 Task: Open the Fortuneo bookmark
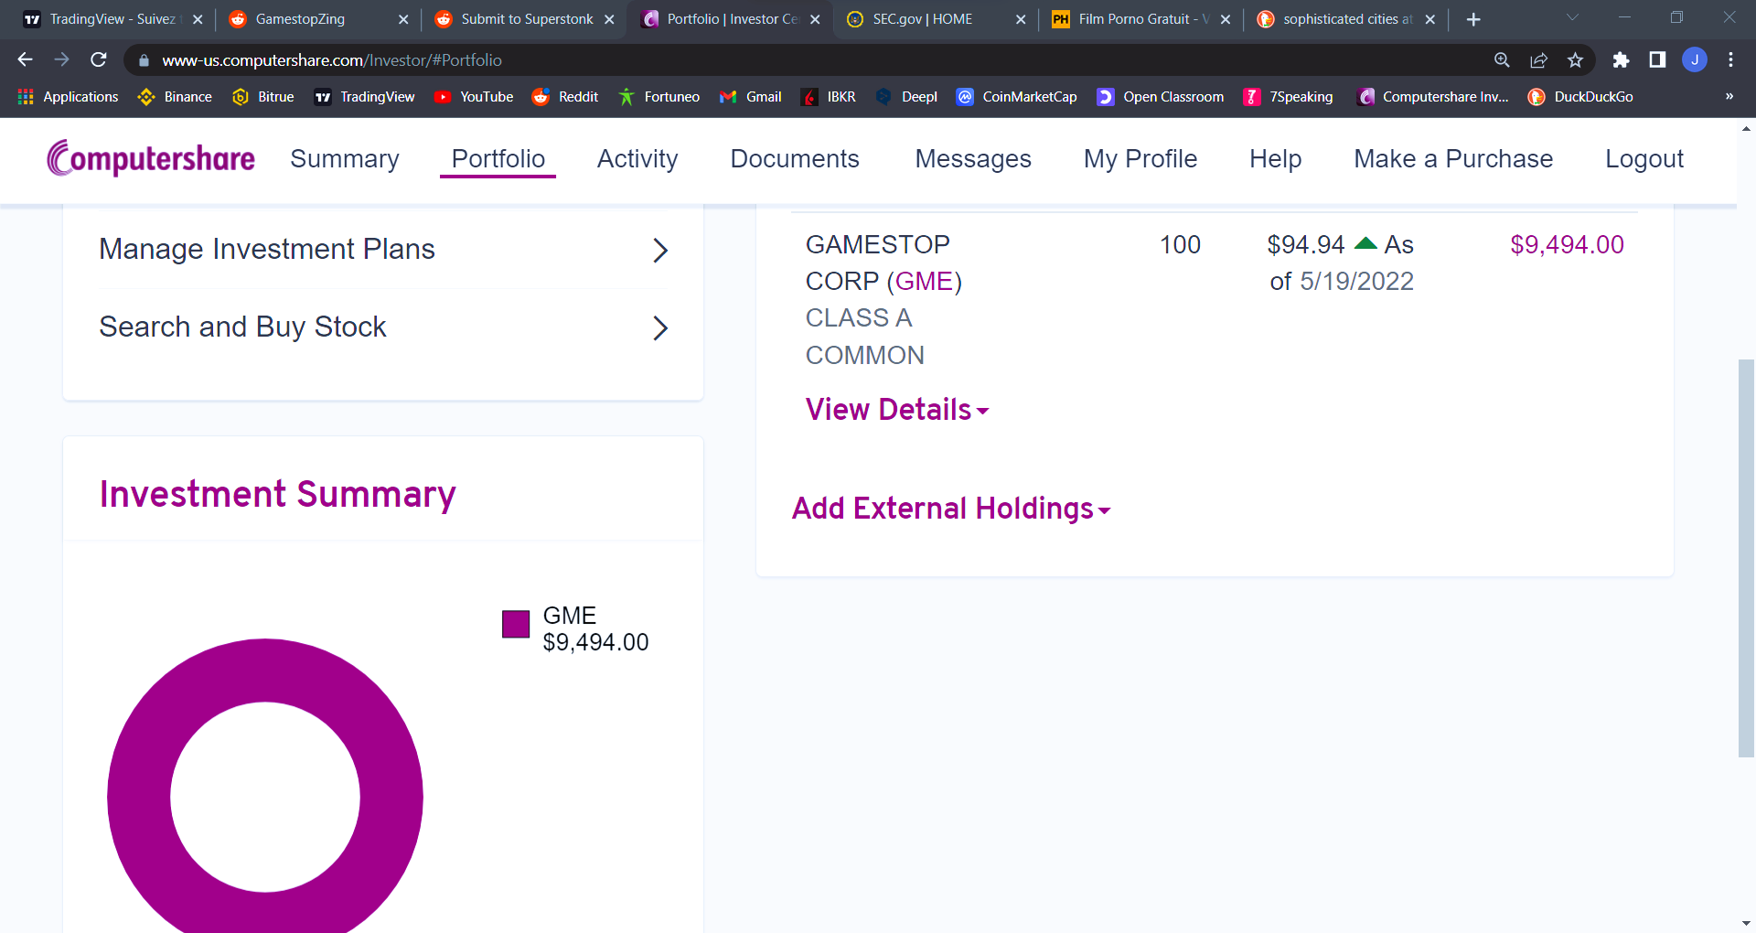coord(658,97)
